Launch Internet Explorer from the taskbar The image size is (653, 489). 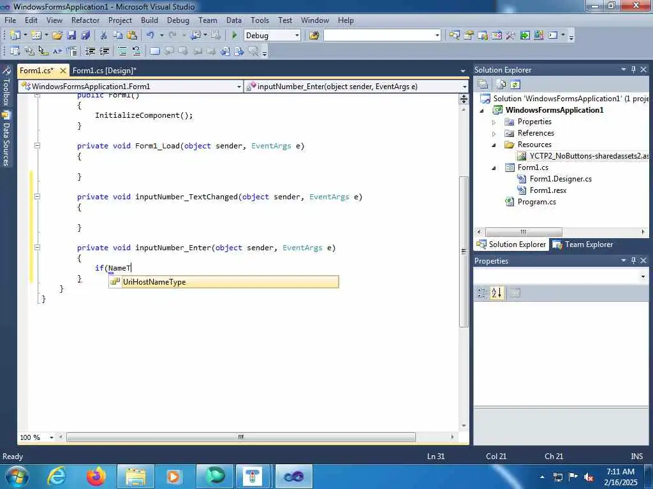[x=56, y=476]
